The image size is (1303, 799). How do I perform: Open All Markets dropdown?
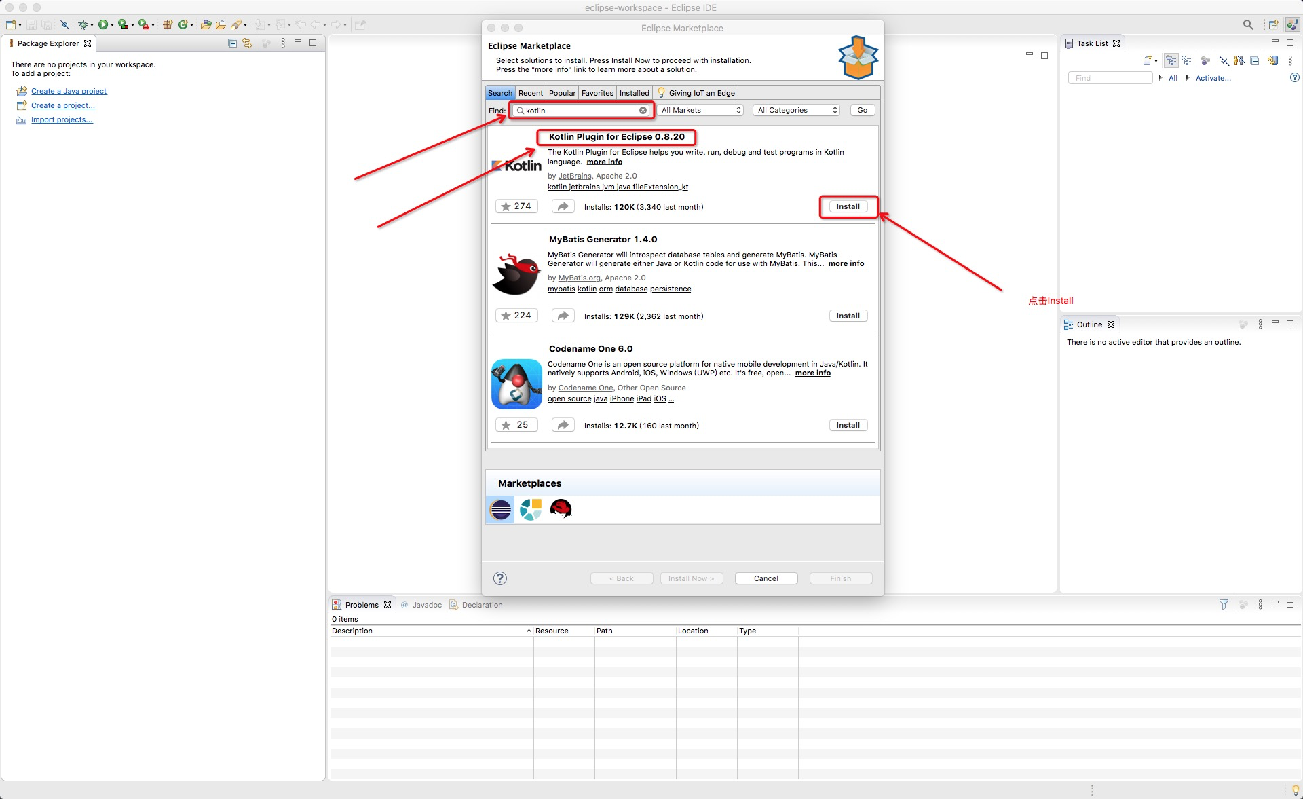[700, 110]
